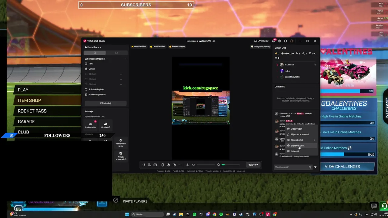Viewport: 388px width, 218px height.
Task: Click the 00:24:07 live timer button
Action: pos(253,165)
